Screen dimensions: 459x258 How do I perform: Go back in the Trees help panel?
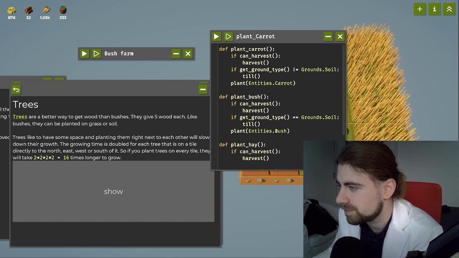[x=16, y=89]
